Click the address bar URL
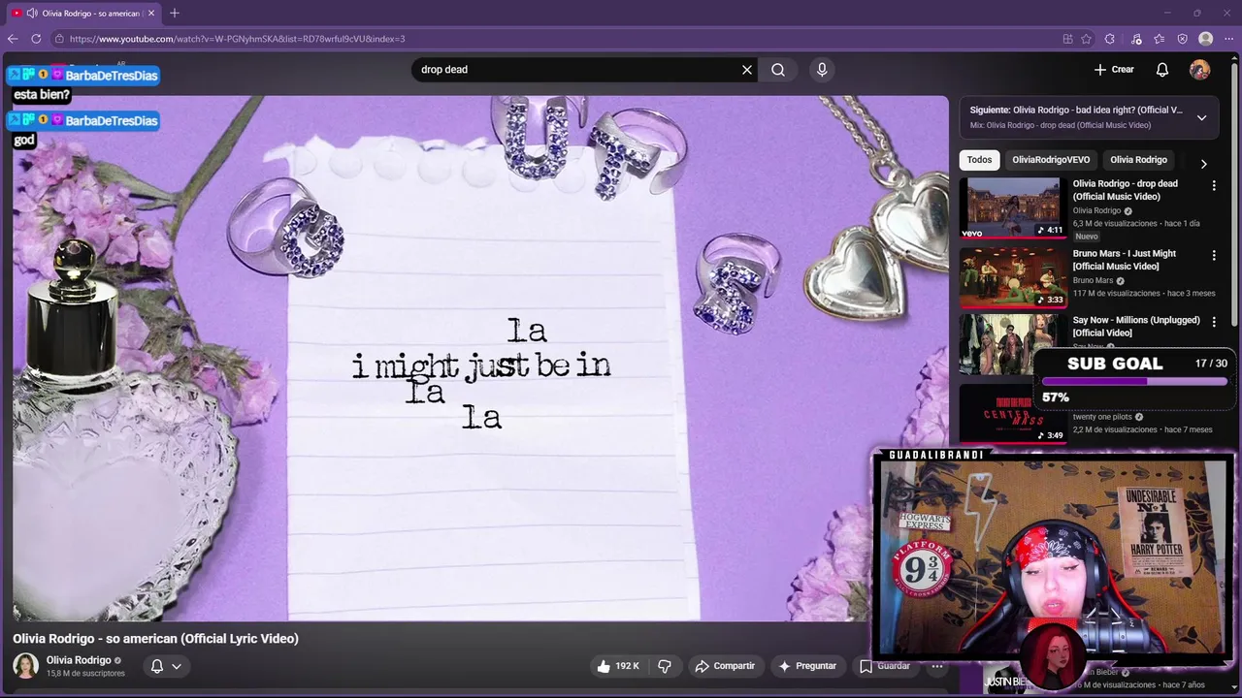This screenshot has width=1242, height=698. [x=237, y=39]
